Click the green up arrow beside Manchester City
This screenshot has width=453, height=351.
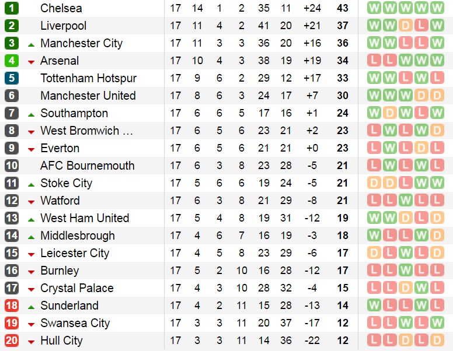point(30,44)
